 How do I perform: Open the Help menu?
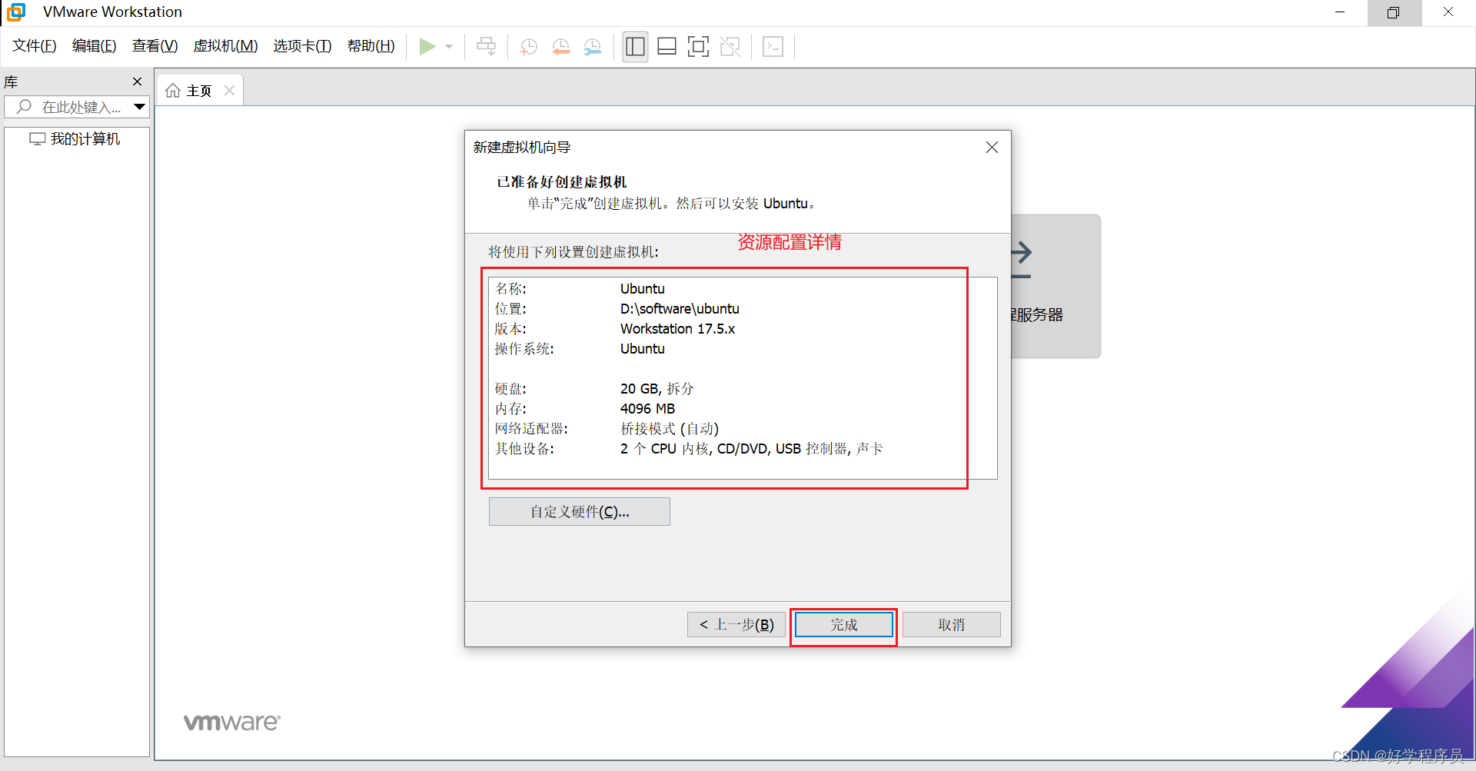(x=371, y=46)
